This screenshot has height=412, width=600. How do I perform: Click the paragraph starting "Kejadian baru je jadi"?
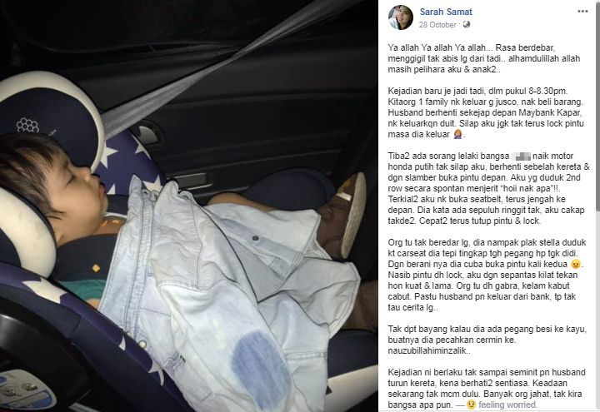pos(486,112)
